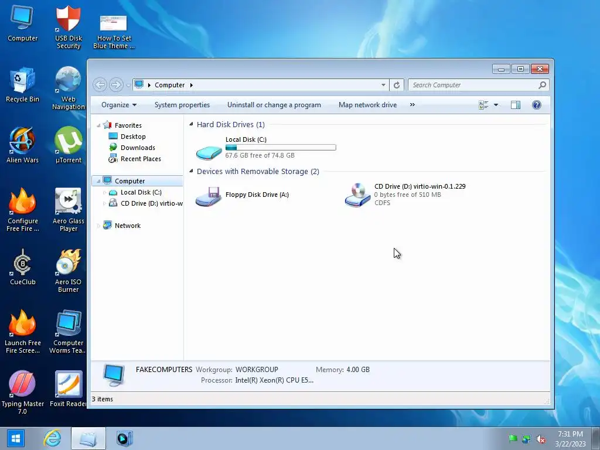
Task: Show more toolbar commands chevron
Action: (412, 104)
